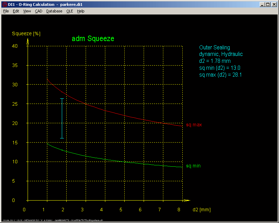Screen dimensions: 279x223
Task: Click the 'Outer Sealing' info text
Action: 214,48
